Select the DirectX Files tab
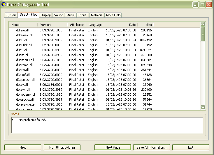214x155 pixels. point(28,15)
